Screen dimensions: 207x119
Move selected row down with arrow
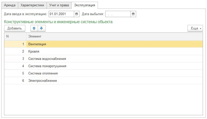(41, 28)
